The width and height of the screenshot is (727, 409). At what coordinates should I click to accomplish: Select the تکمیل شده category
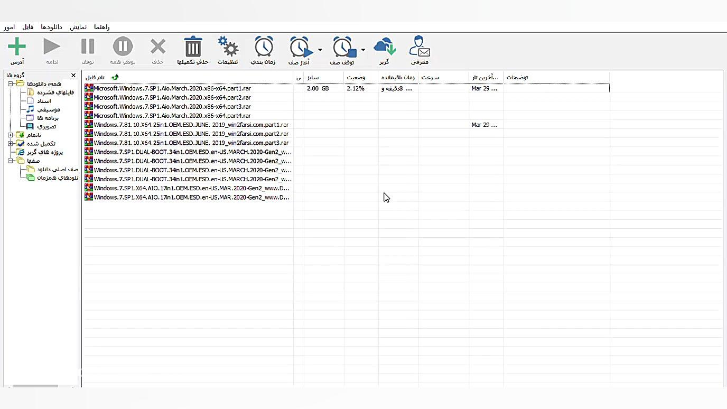point(41,144)
